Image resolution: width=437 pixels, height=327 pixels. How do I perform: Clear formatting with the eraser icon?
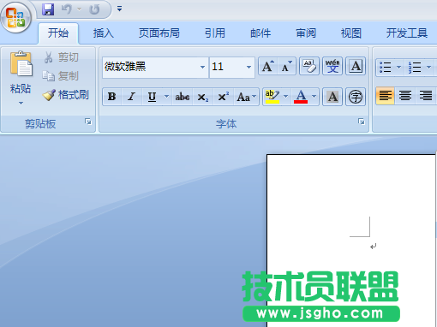coord(309,66)
